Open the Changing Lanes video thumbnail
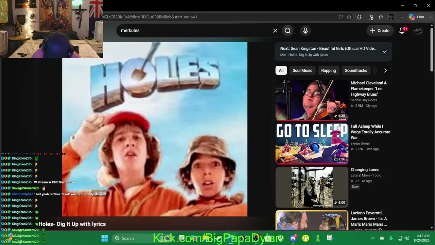 312,187
